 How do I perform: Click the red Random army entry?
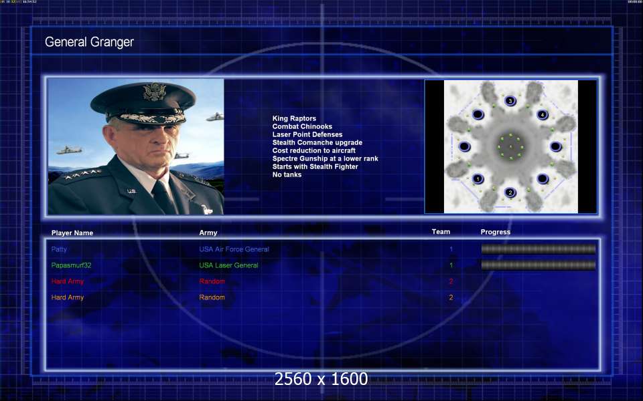coord(212,281)
